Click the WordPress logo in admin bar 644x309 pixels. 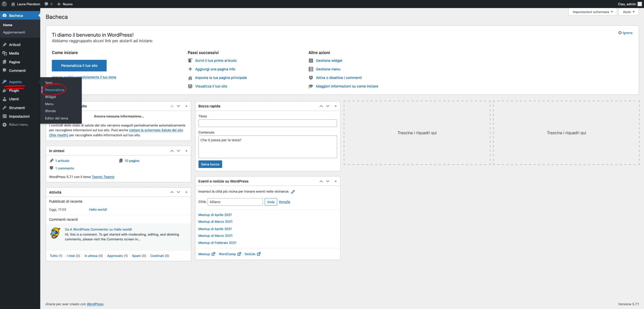click(4, 4)
